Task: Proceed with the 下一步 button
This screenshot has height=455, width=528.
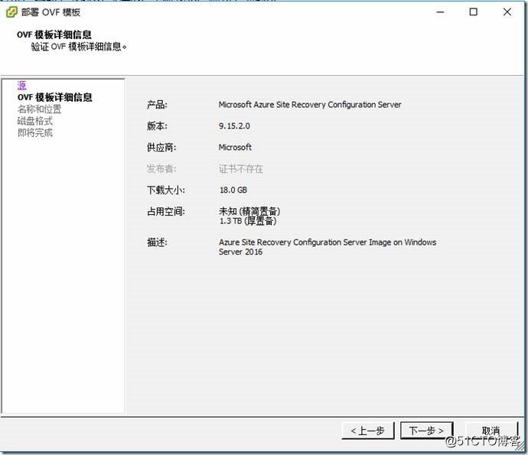Action: (x=426, y=431)
